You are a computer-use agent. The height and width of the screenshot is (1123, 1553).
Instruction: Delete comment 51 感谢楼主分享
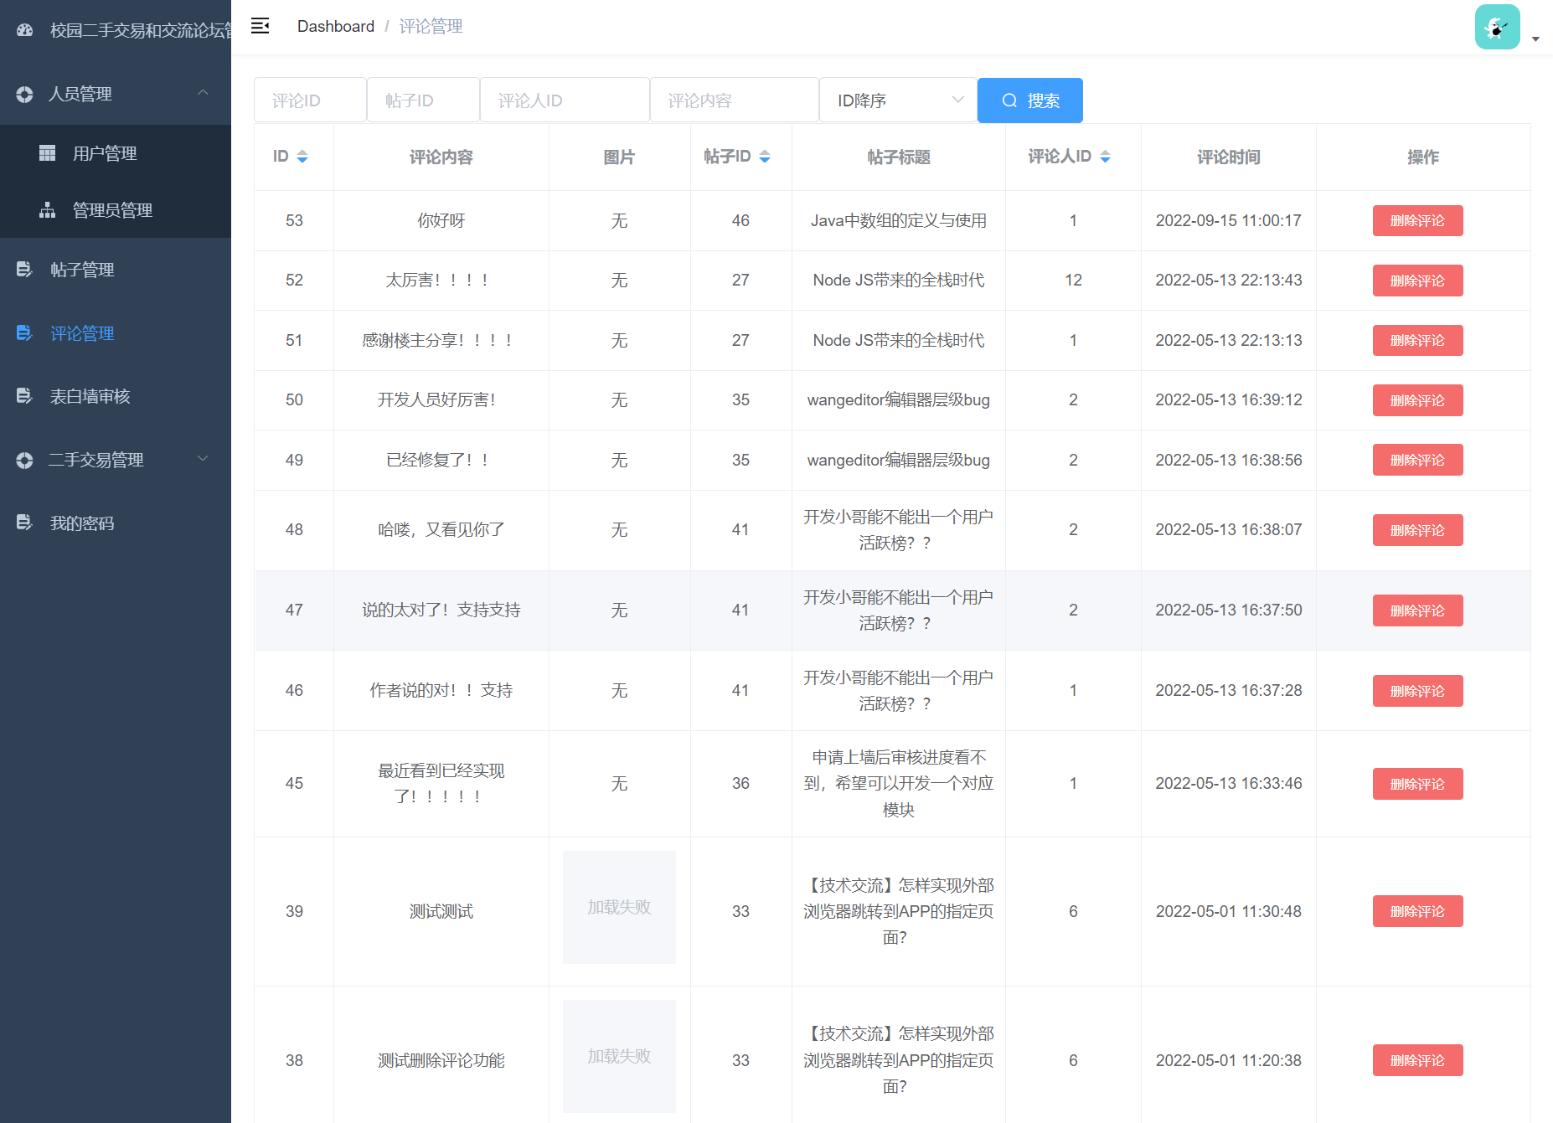coord(1417,340)
